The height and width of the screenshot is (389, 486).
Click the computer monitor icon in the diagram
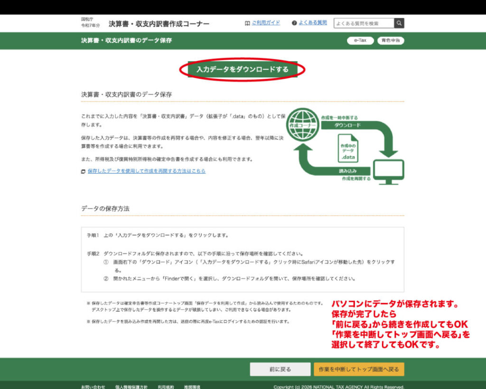(388, 171)
